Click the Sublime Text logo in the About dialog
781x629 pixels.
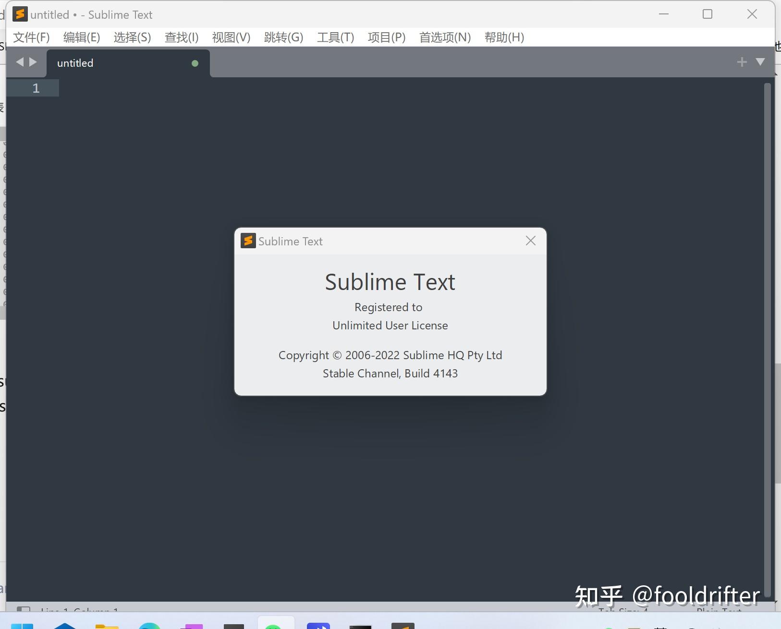(248, 241)
